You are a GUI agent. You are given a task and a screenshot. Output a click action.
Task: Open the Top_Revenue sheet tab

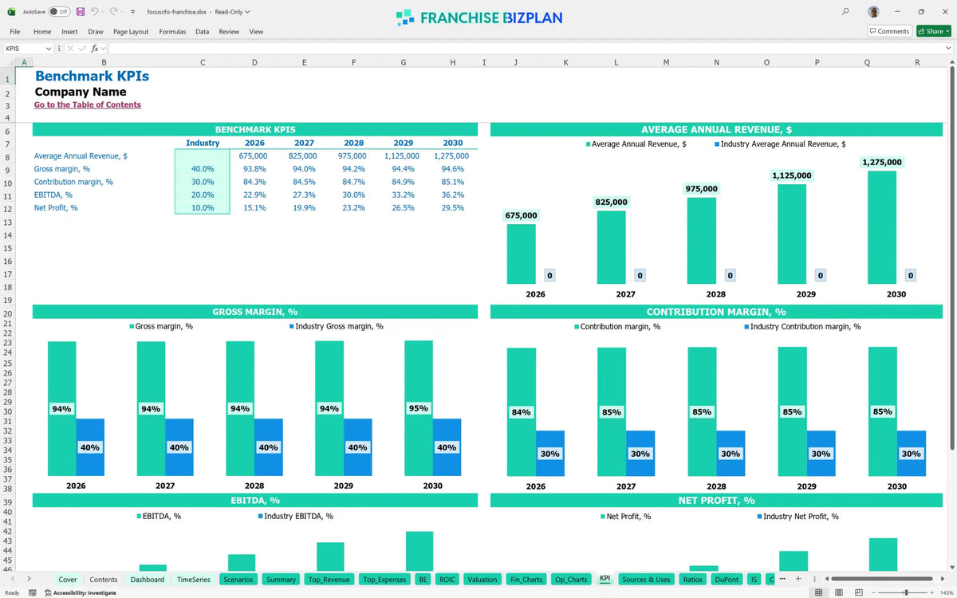[x=329, y=580]
